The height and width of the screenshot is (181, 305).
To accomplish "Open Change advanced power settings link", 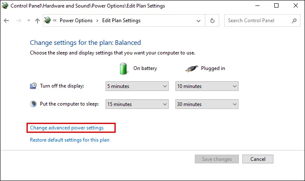I will click(66, 127).
